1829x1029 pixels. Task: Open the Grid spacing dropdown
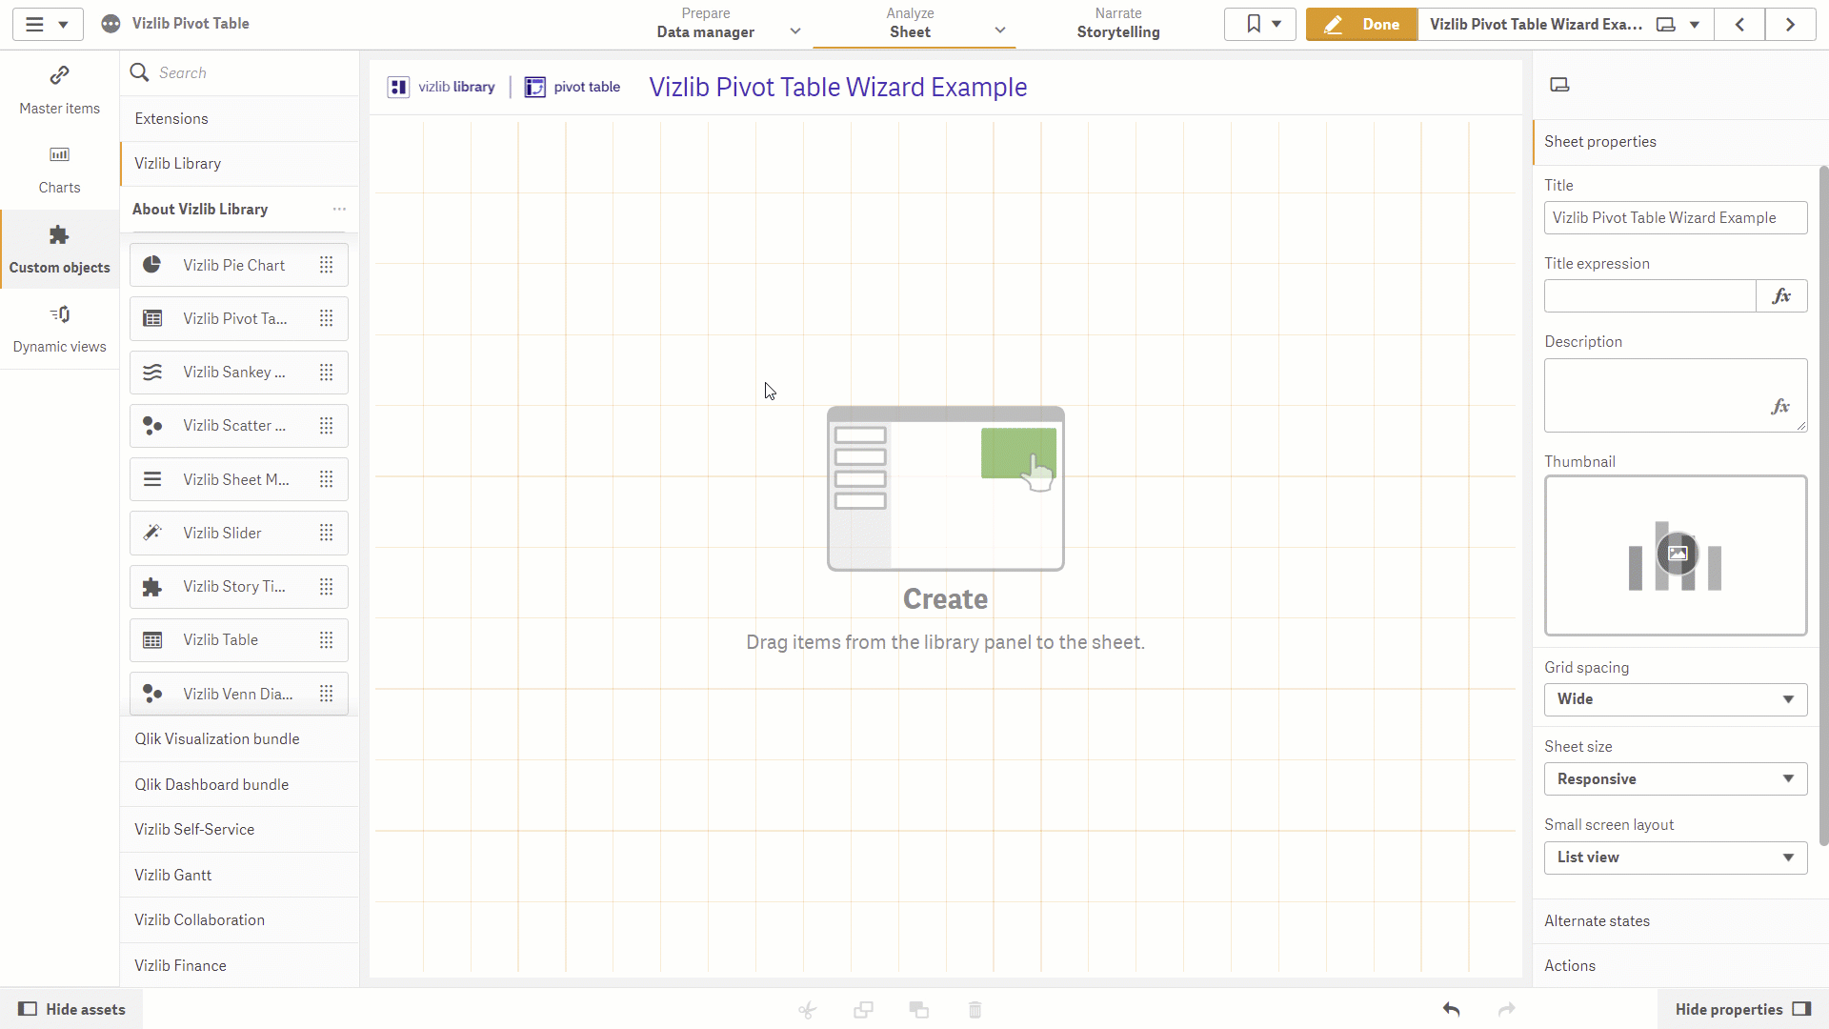tap(1675, 699)
